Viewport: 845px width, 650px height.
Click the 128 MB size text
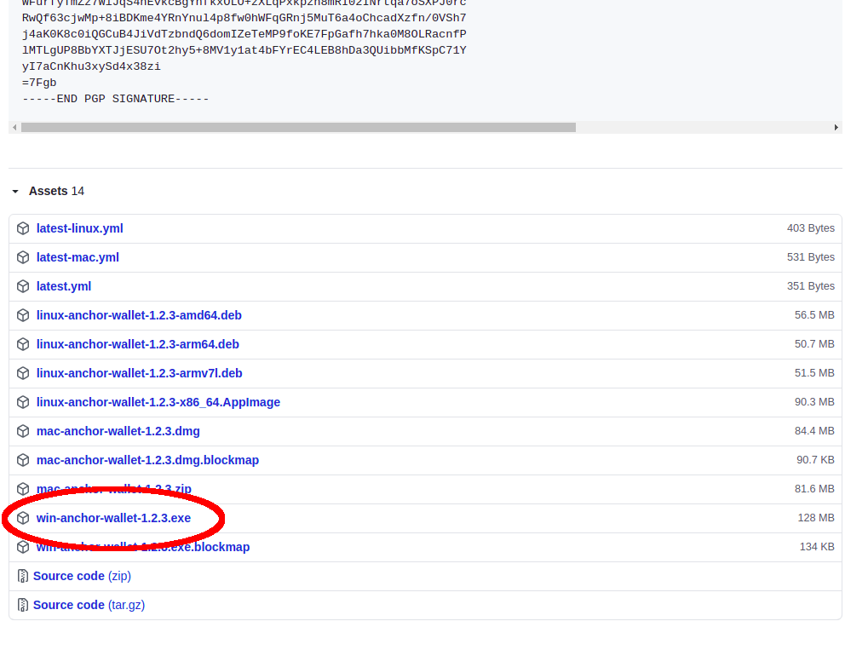click(x=816, y=518)
